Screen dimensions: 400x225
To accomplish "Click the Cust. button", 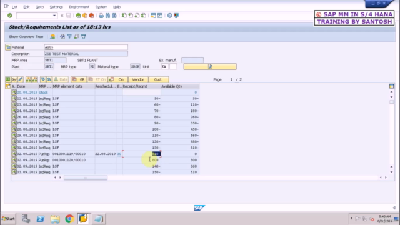I will pyautogui.click(x=158, y=79).
